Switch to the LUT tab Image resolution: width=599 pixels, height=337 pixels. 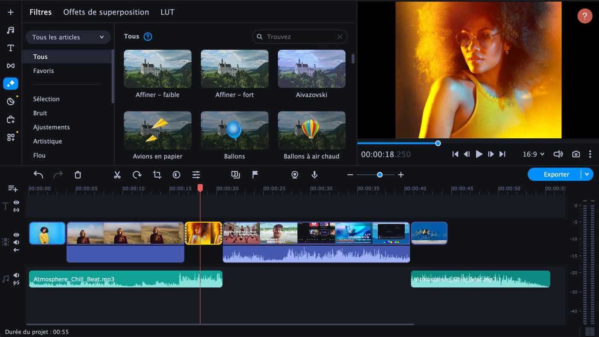click(x=167, y=12)
